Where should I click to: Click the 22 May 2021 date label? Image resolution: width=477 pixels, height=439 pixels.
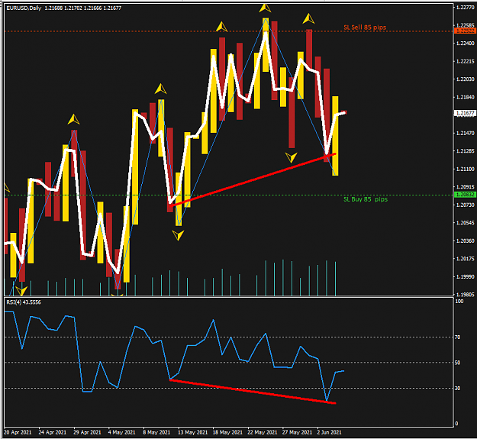[x=263, y=432]
